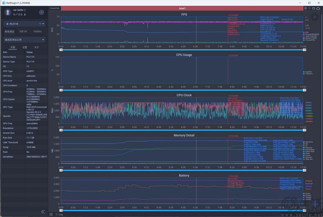The image size is (323, 217).
Task: Open the PLC110 device dropdown
Action: 24,24
